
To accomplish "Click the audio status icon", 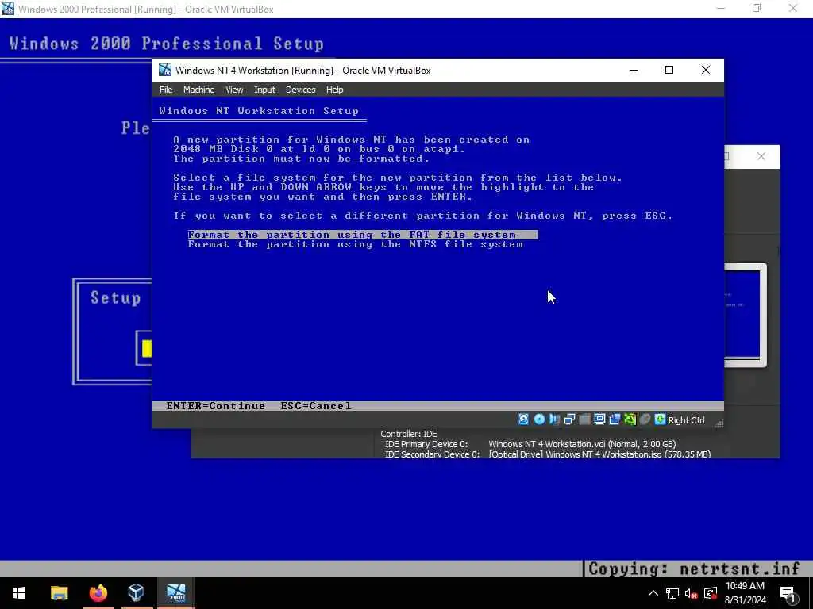I will 554,419.
